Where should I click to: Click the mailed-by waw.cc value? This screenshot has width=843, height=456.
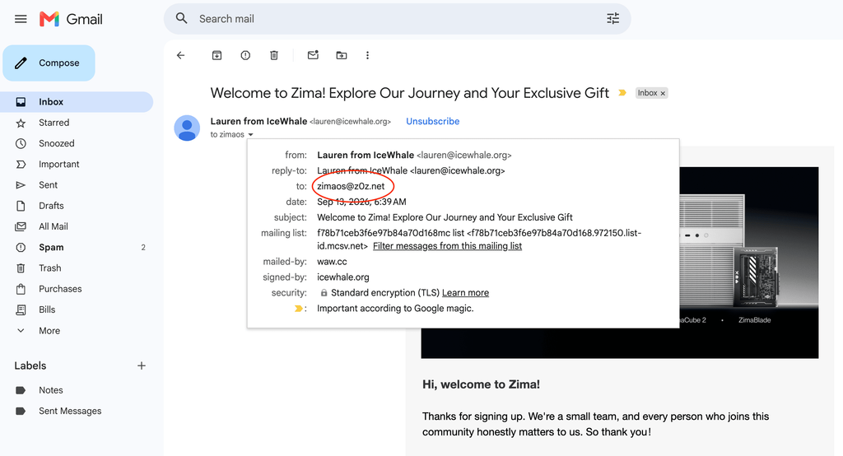coord(332,262)
